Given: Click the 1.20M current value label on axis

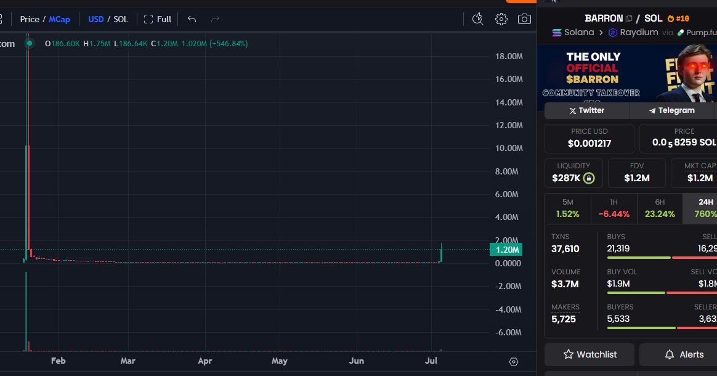Looking at the screenshot, I should click(506, 250).
